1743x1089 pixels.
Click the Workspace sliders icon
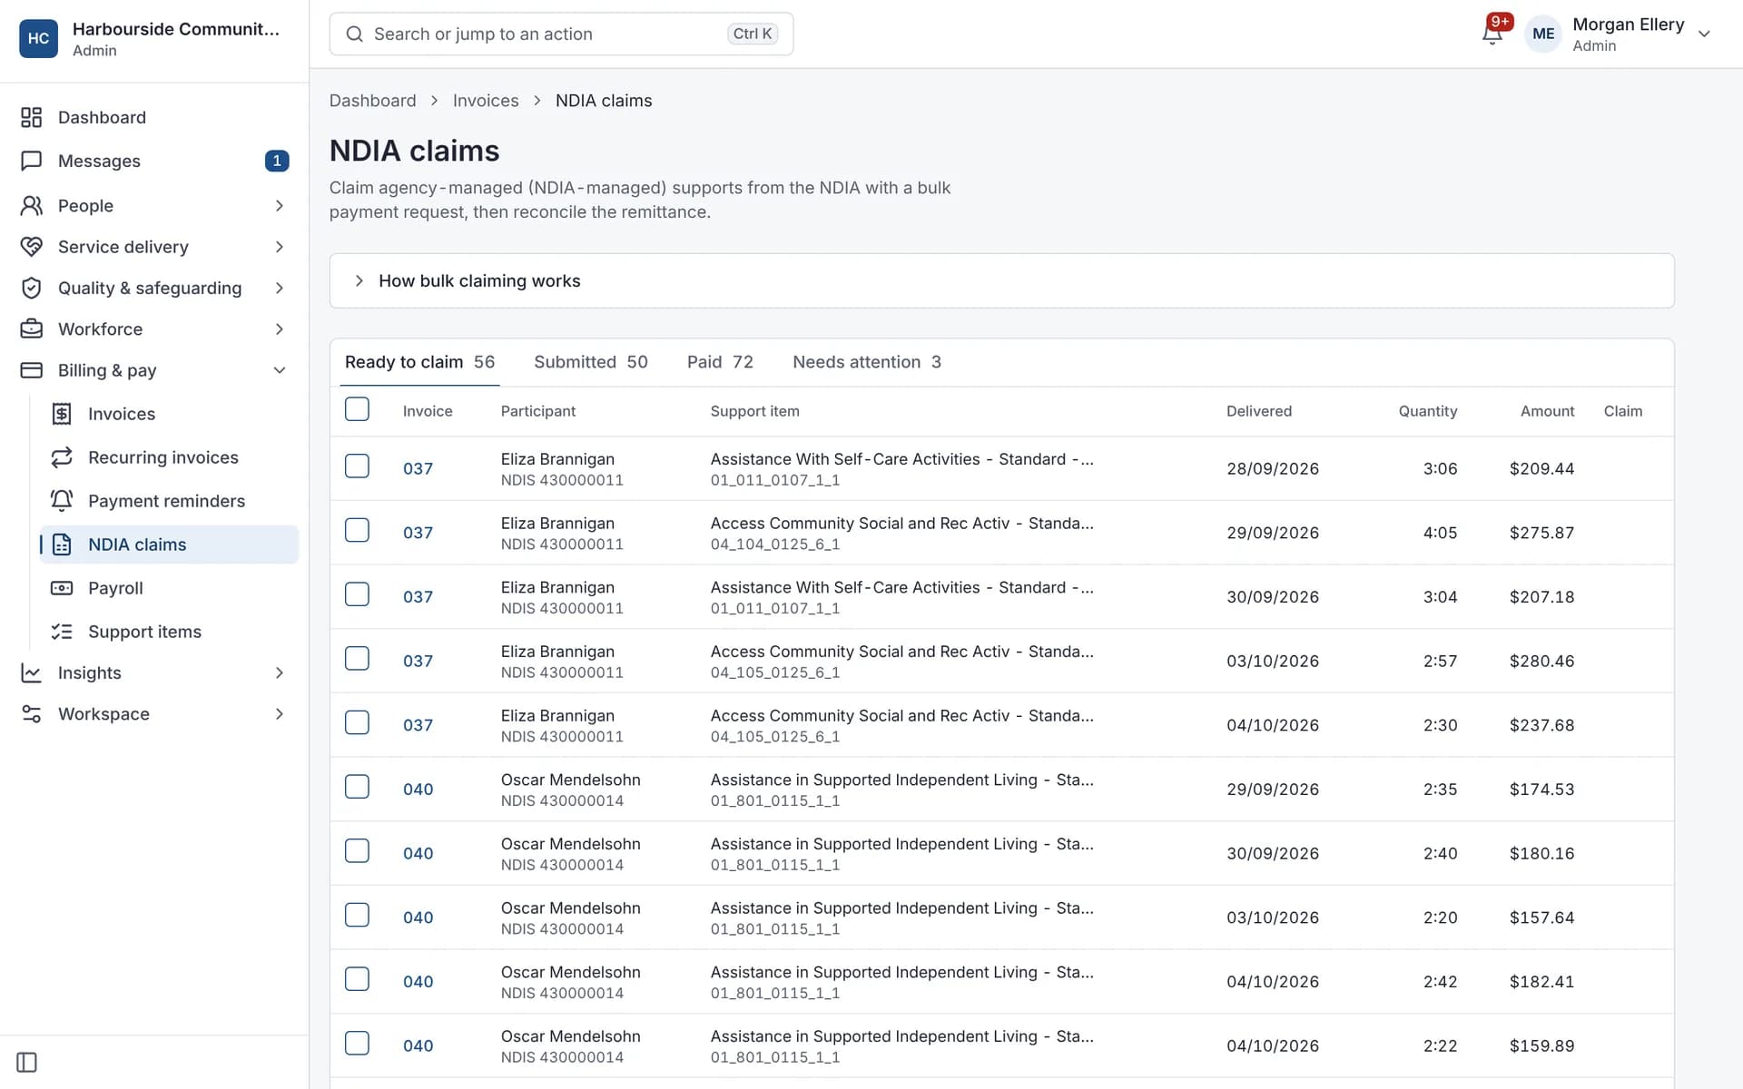[x=32, y=714]
